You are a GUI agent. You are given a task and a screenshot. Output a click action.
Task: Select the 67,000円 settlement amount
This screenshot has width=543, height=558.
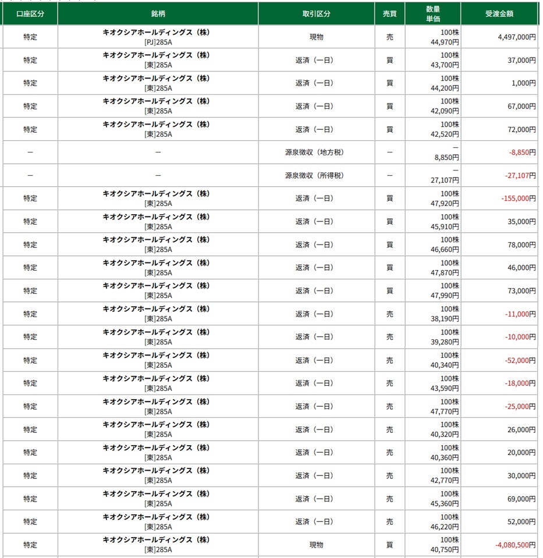(x=521, y=106)
